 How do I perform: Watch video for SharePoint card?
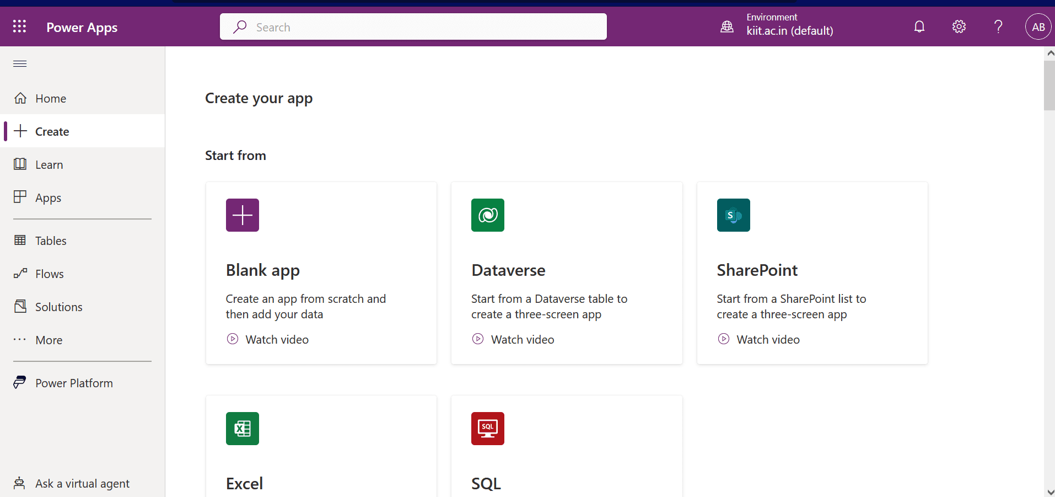pyautogui.click(x=767, y=340)
